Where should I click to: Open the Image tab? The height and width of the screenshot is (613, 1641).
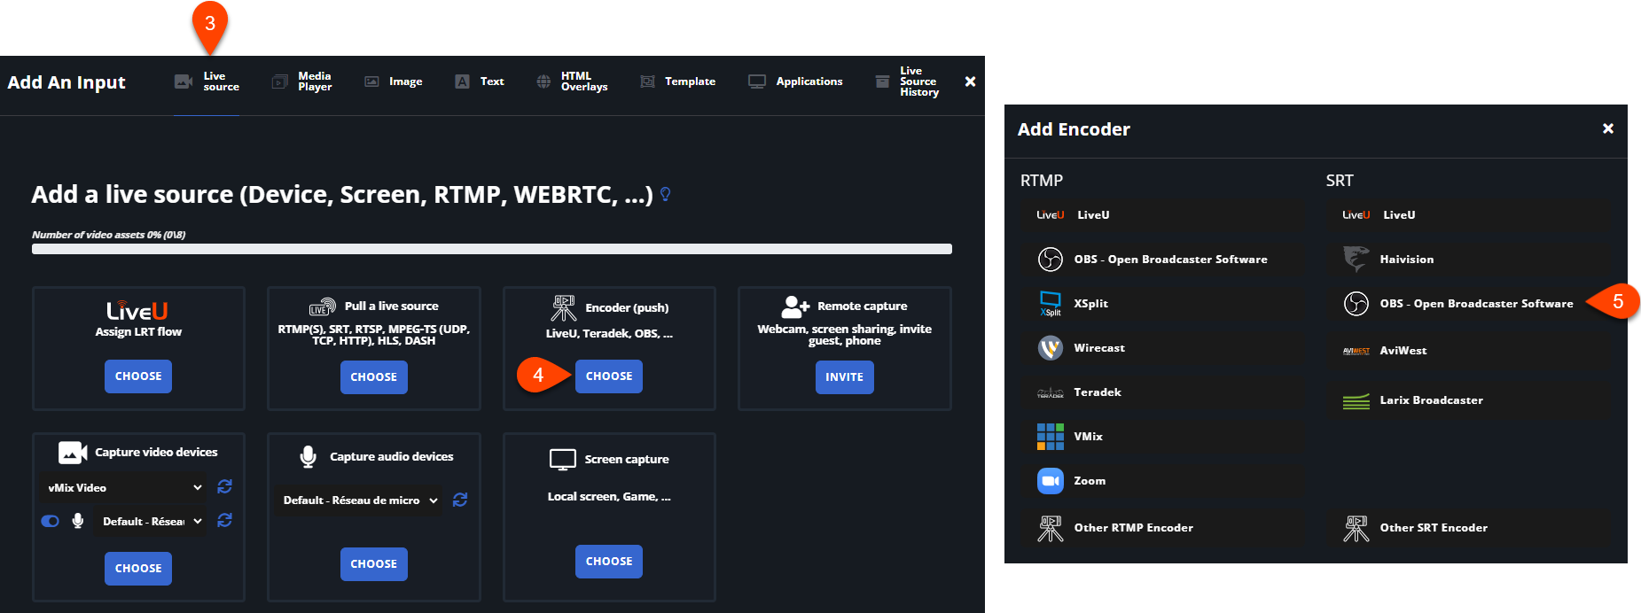tap(394, 81)
